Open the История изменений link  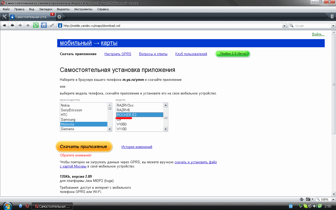(x=137, y=147)
